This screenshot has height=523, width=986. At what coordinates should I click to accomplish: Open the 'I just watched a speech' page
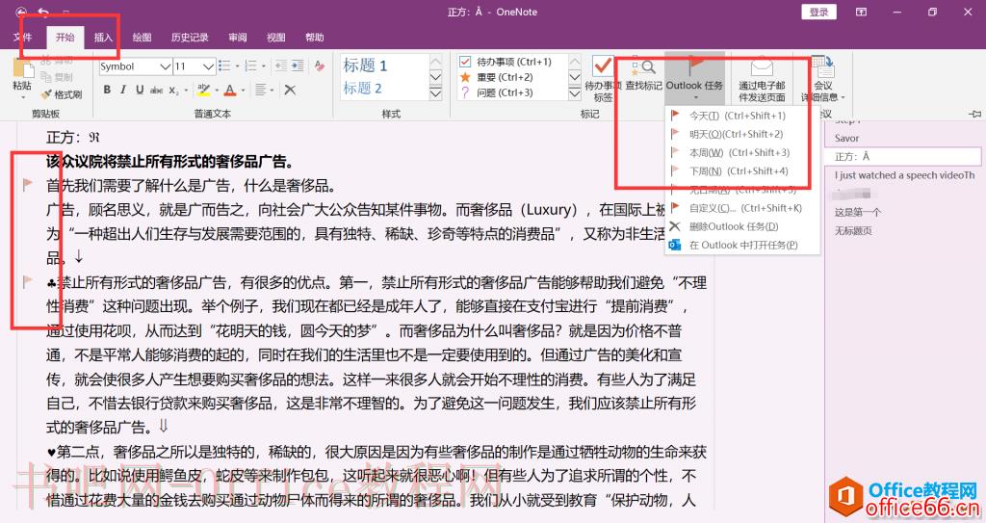[903, 175]
